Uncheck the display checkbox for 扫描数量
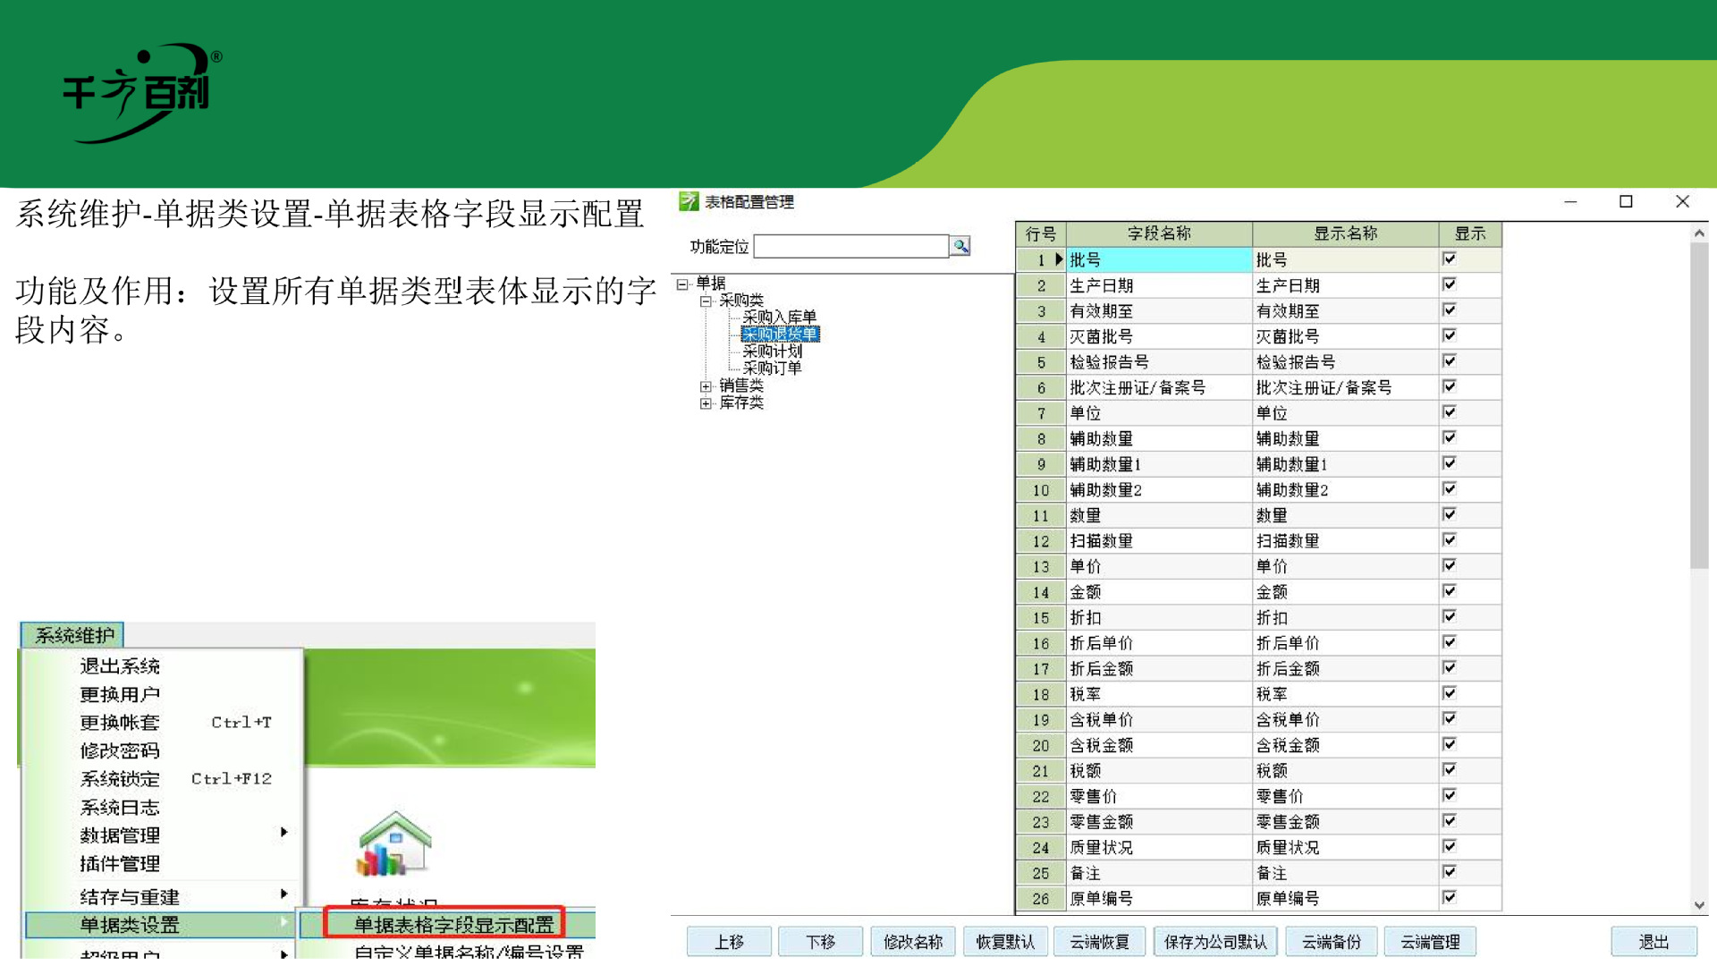 1450,540
